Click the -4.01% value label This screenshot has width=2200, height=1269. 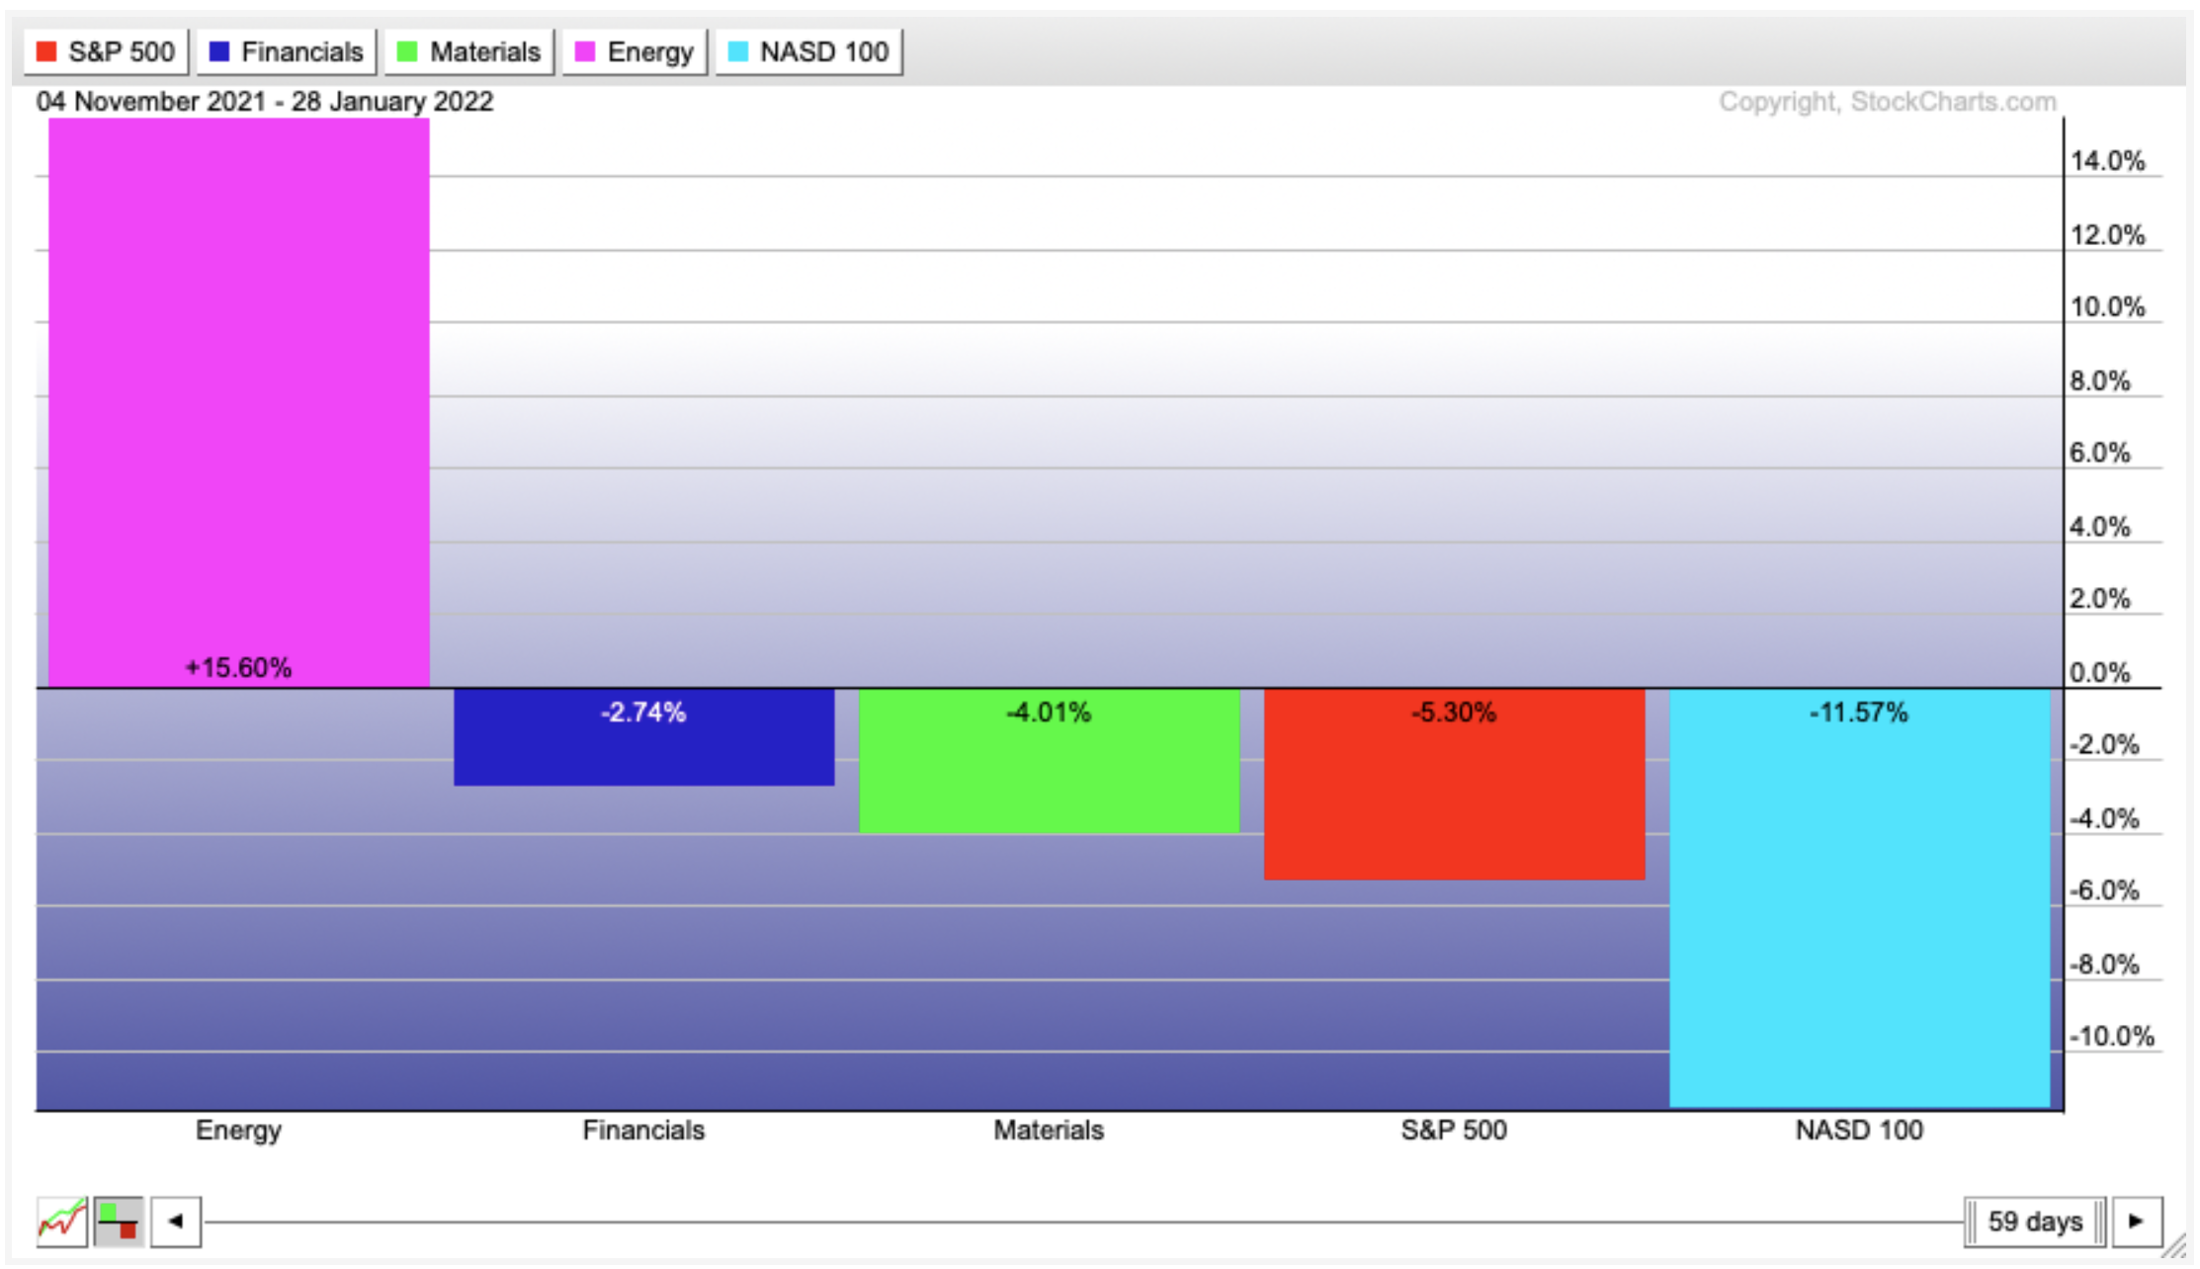click(x=1049, y=713)
